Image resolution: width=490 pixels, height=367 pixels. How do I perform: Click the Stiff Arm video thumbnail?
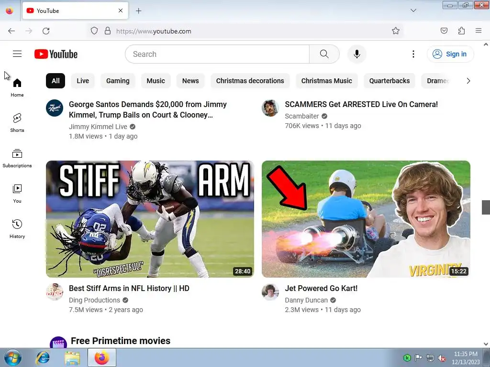[150, 219]
